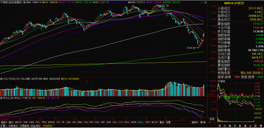This screenshot has height=128, width=264.
Task: Select the 联 side panel tab
Action: [x=240, y=126]
